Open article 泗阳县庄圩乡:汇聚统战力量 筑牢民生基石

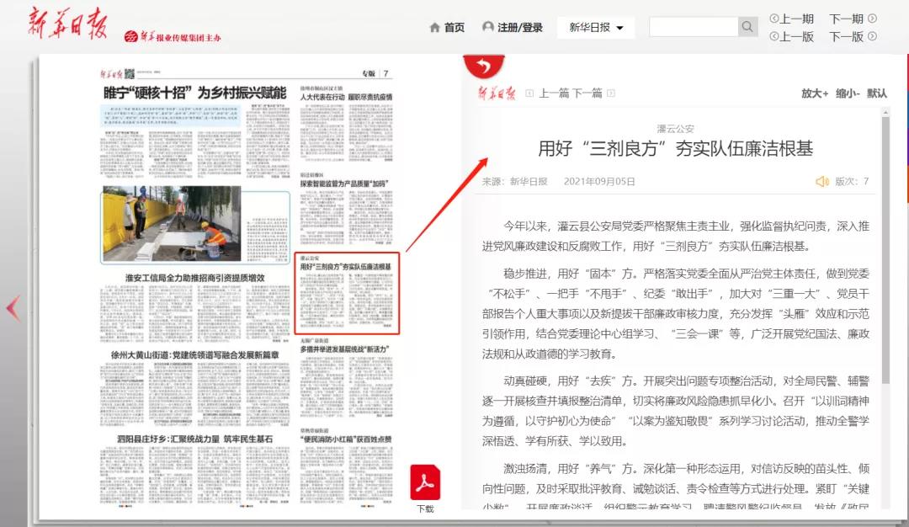[194, 439]
